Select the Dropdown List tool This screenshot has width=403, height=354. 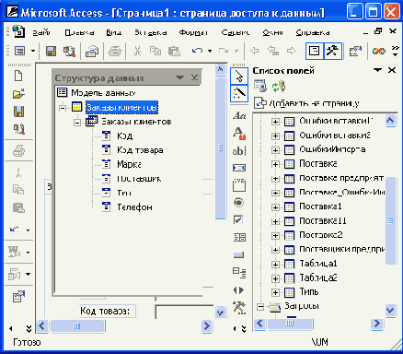coord(239,237)
